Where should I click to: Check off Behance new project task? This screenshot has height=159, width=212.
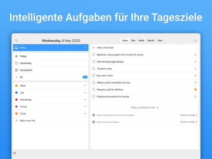click(x=94, y=55)
